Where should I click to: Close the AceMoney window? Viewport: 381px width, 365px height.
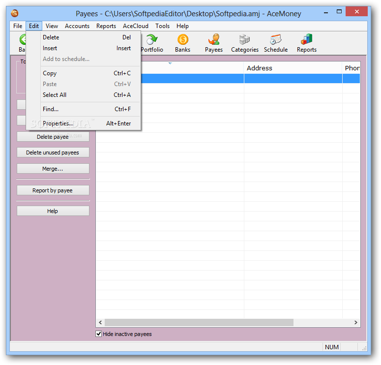[x=356, y=12]
